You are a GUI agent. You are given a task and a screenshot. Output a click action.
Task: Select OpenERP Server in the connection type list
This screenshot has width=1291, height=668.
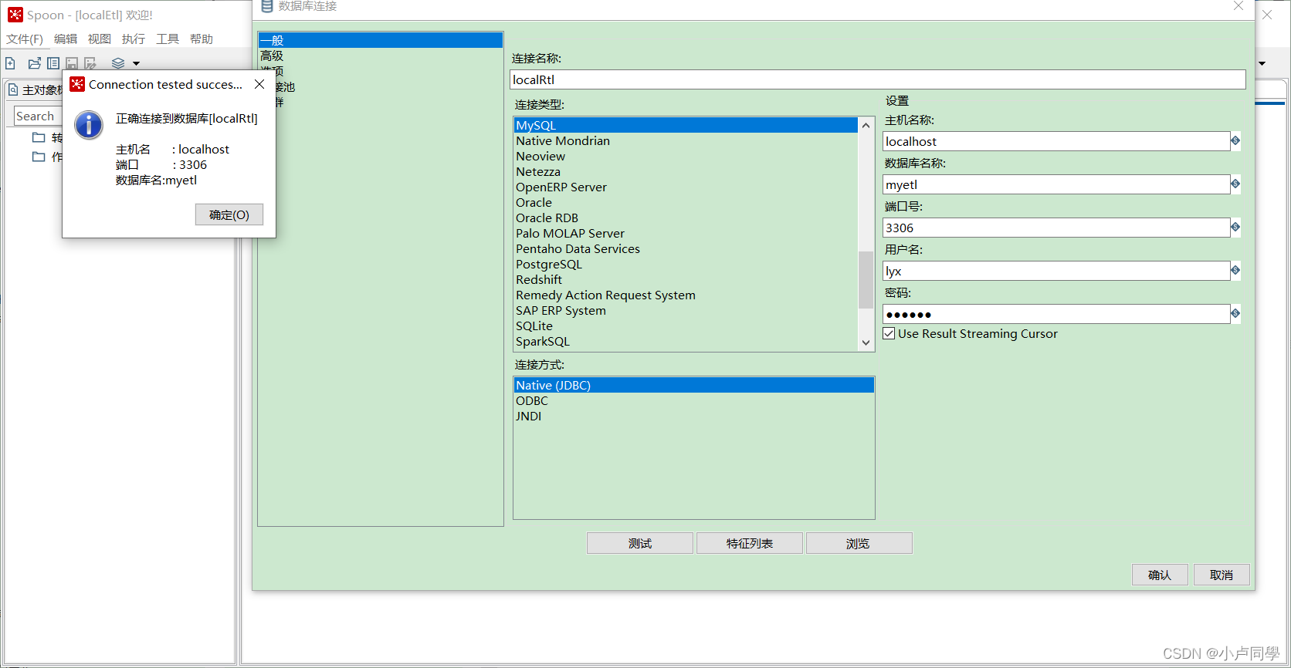686,187
